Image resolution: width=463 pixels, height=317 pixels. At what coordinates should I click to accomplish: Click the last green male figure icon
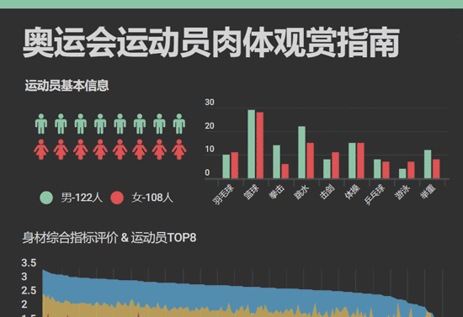[x=179, y=124]
